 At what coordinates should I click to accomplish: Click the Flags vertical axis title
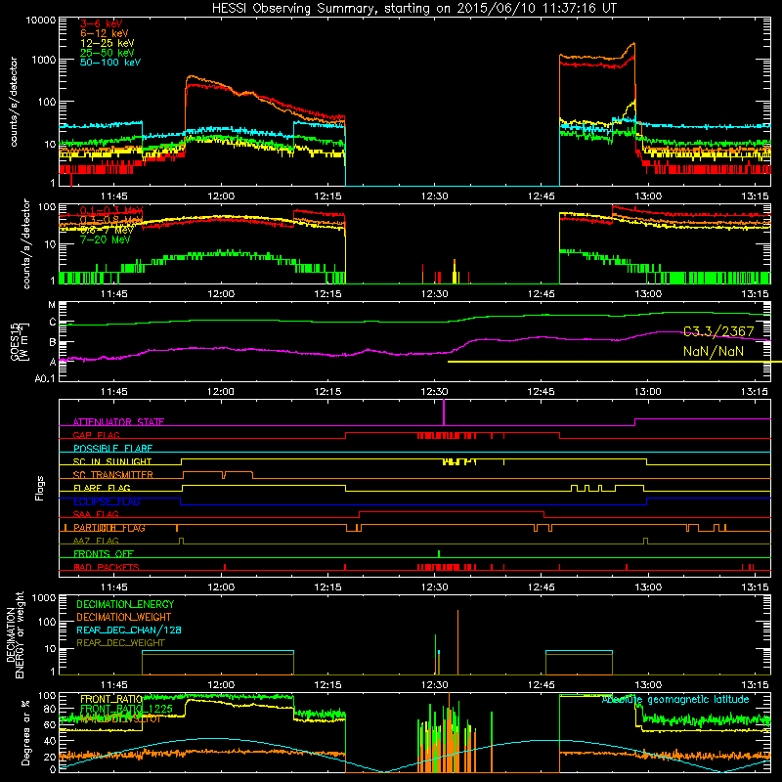coord(40,488)
